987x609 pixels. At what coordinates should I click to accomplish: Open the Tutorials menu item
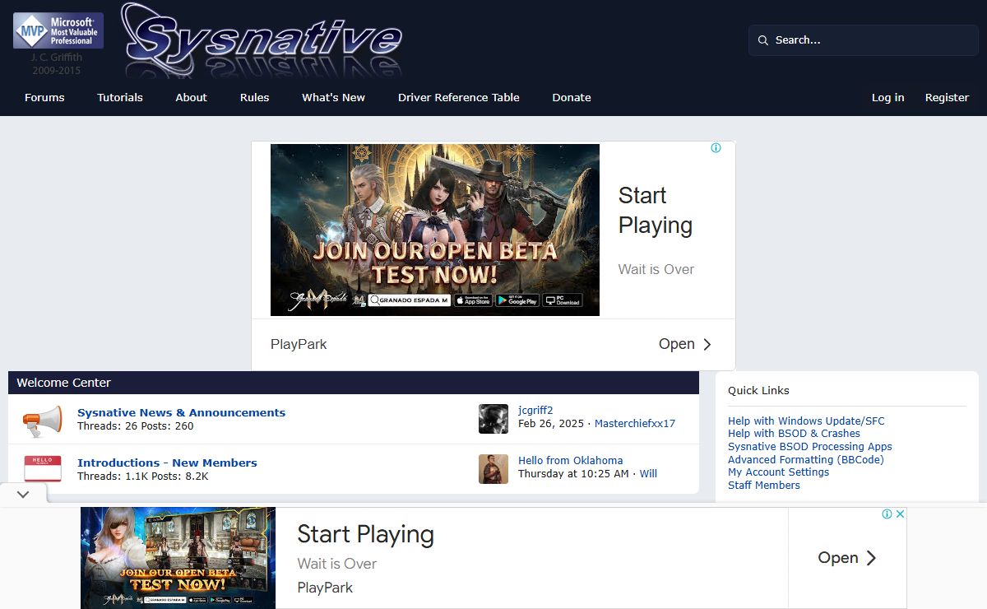click(x=120, y=97)
